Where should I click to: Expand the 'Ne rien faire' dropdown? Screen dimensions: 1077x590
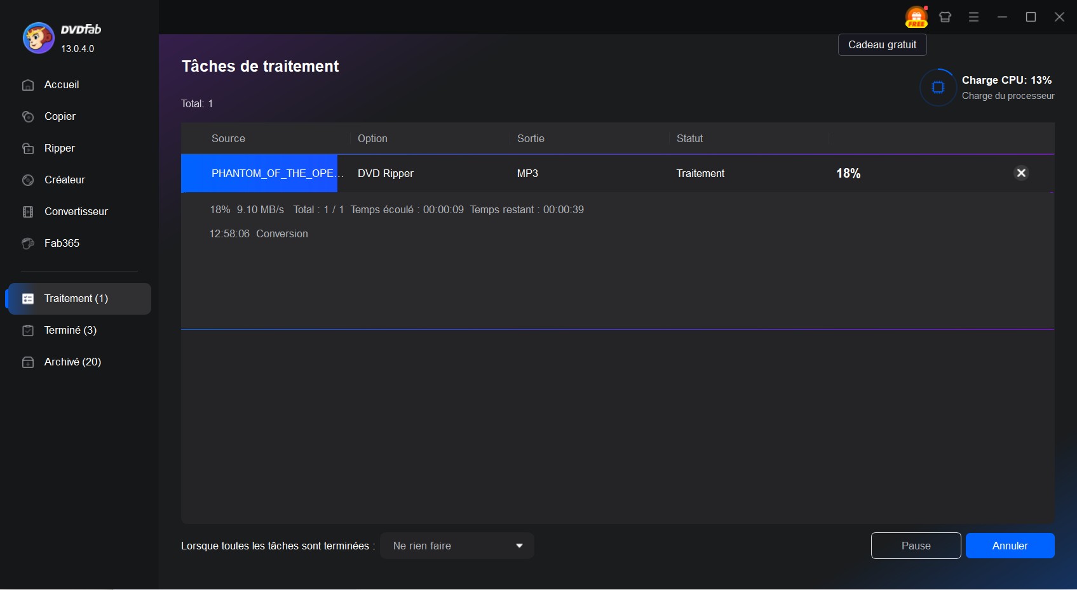pyautogui.click(x=457, y=546)
